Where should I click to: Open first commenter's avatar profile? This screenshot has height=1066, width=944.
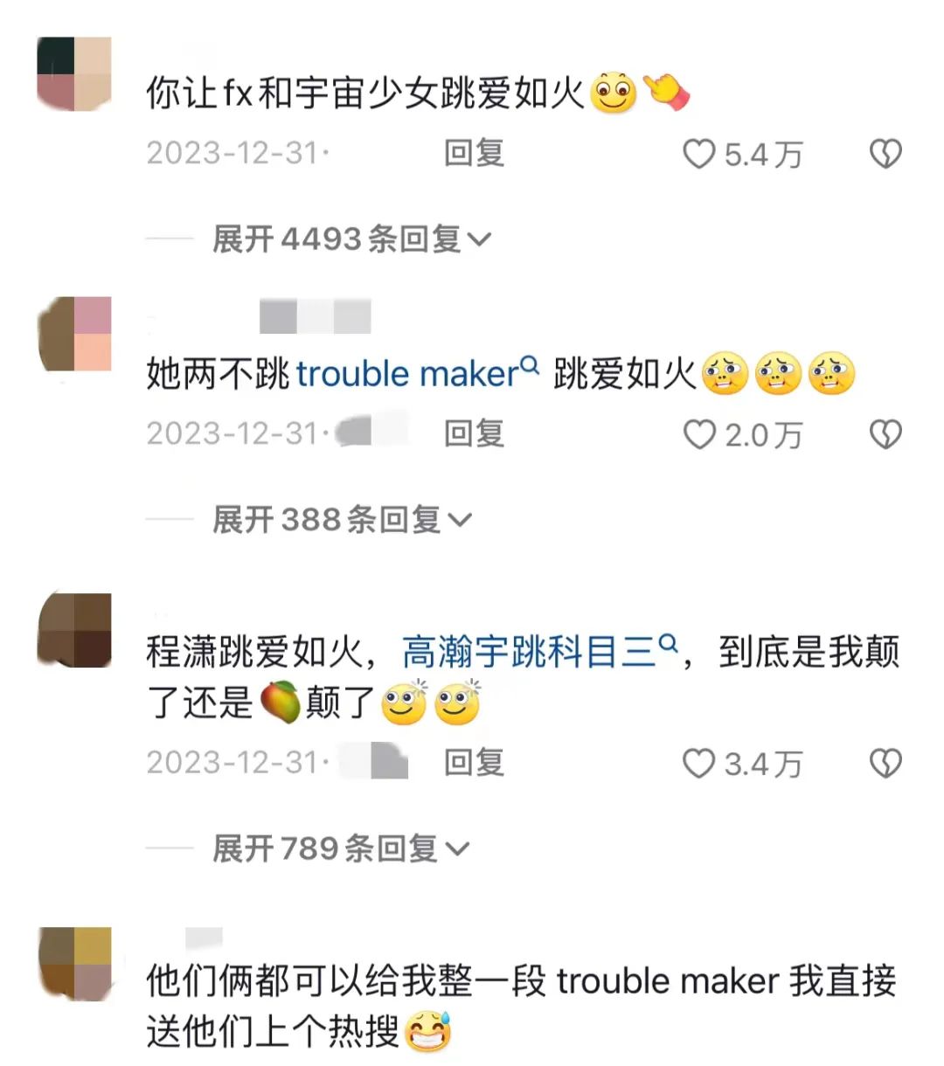tap(75, 73)
